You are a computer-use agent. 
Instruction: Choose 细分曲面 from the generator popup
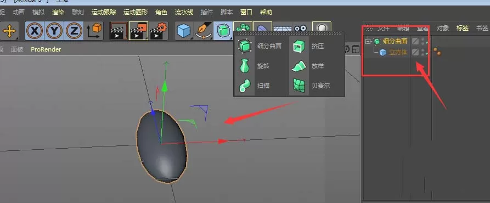(x=260, y=46)
